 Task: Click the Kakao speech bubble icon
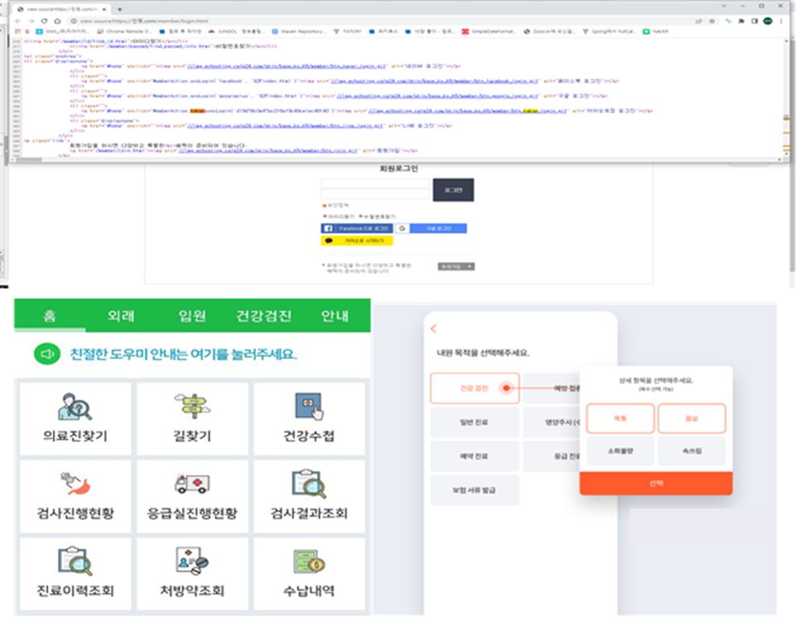pyautogui.click(x=329, y=241)
